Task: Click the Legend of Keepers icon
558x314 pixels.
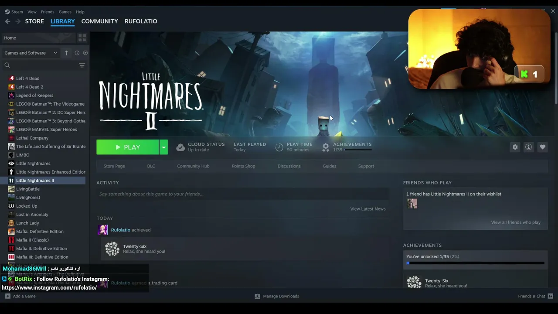Action: [x=11, y=96]
